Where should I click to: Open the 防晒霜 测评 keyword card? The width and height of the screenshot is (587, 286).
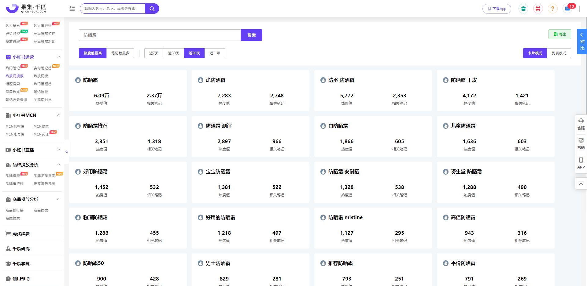pyautogui.click(x=250, y=136)
